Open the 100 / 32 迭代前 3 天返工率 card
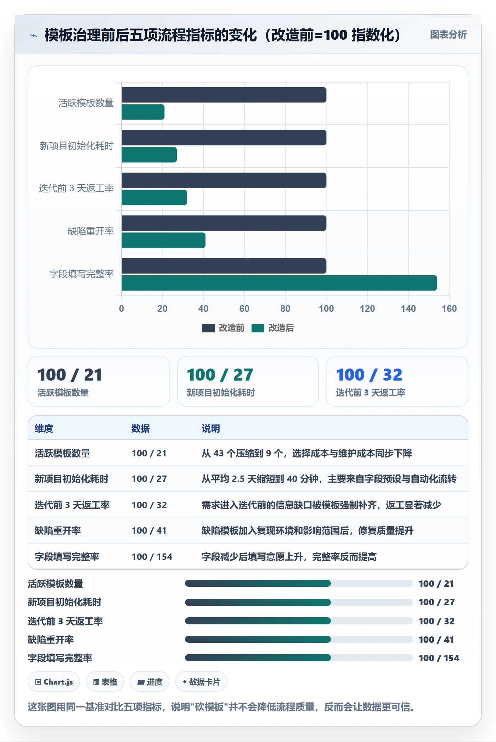This screenshot has height=742, width=496. pyautogui.click(x=397, y=381)
